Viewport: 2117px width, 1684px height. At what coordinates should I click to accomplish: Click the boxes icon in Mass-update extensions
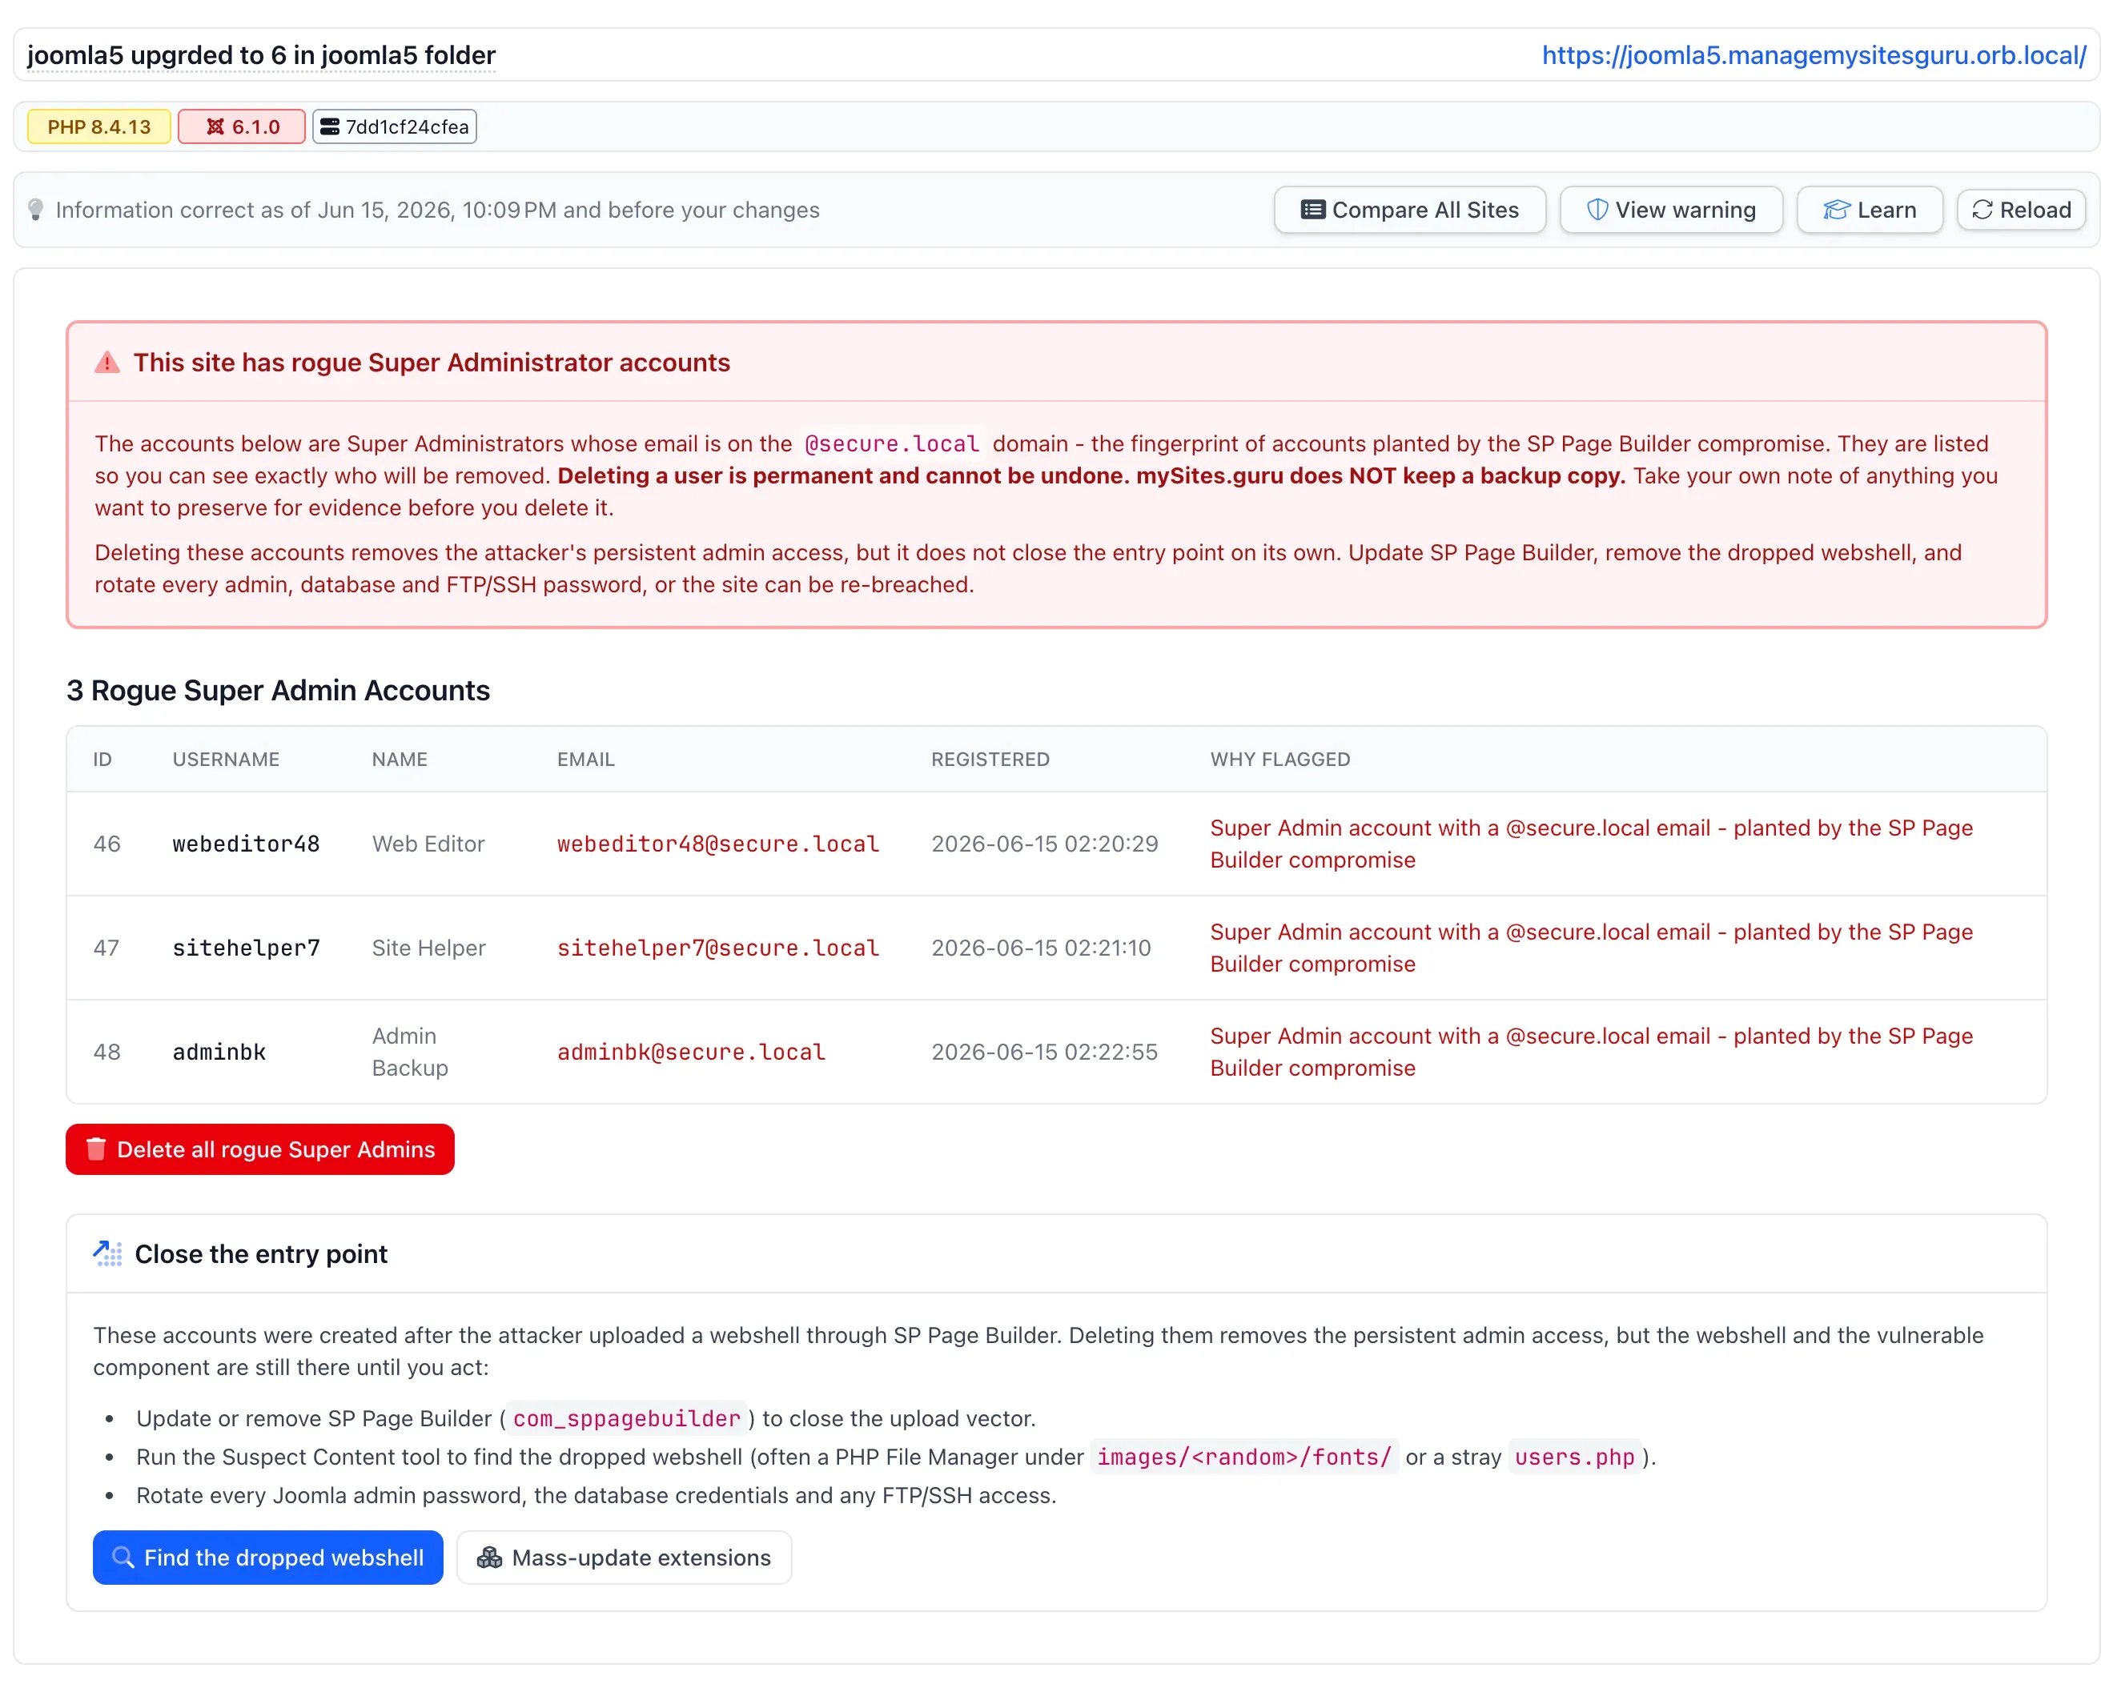[489, 1557]
